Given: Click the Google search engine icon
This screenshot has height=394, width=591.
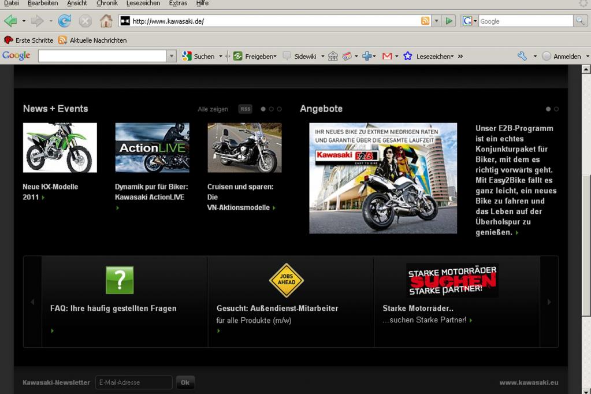Looking at the screenshot, I should click(x=467, y=21).
